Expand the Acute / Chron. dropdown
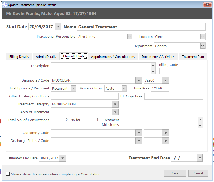The image size is (214, 182). (124, 88)
